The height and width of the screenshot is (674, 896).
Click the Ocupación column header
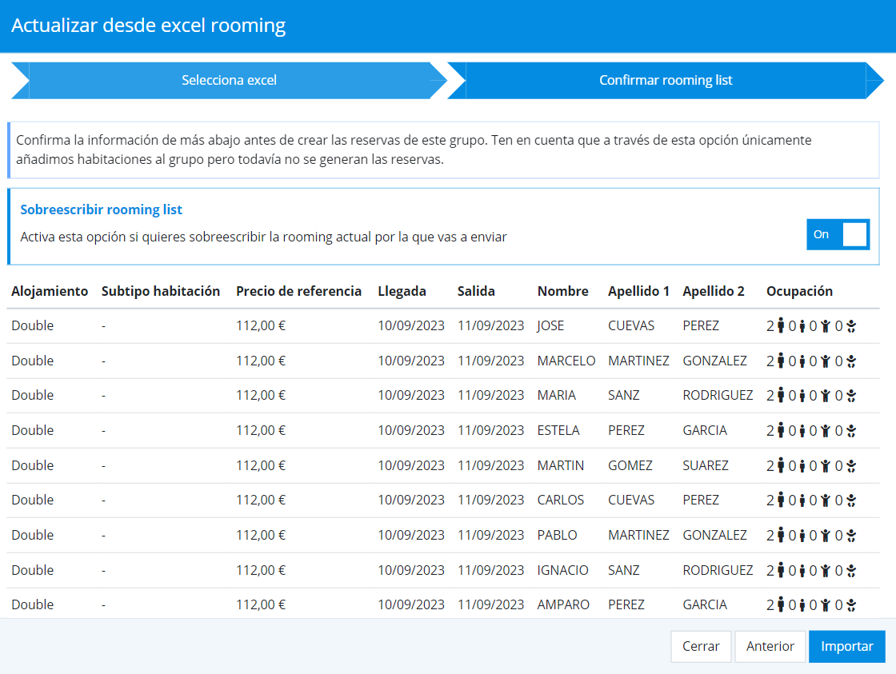[799, 291]
